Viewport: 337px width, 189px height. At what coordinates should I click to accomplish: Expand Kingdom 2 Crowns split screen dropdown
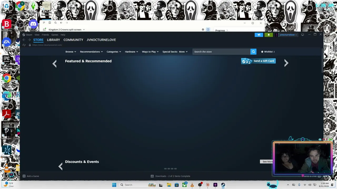[84, 30]
